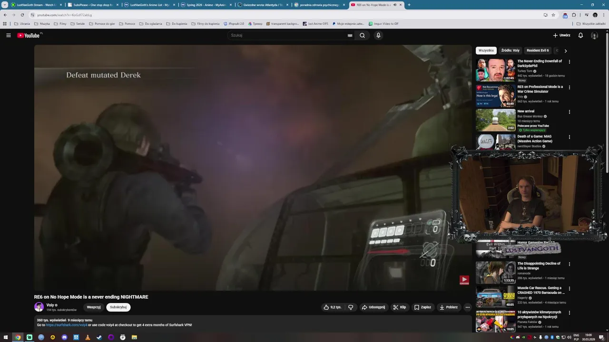
Task: Open tab search dropdown in Chrome
Action: 5,5
